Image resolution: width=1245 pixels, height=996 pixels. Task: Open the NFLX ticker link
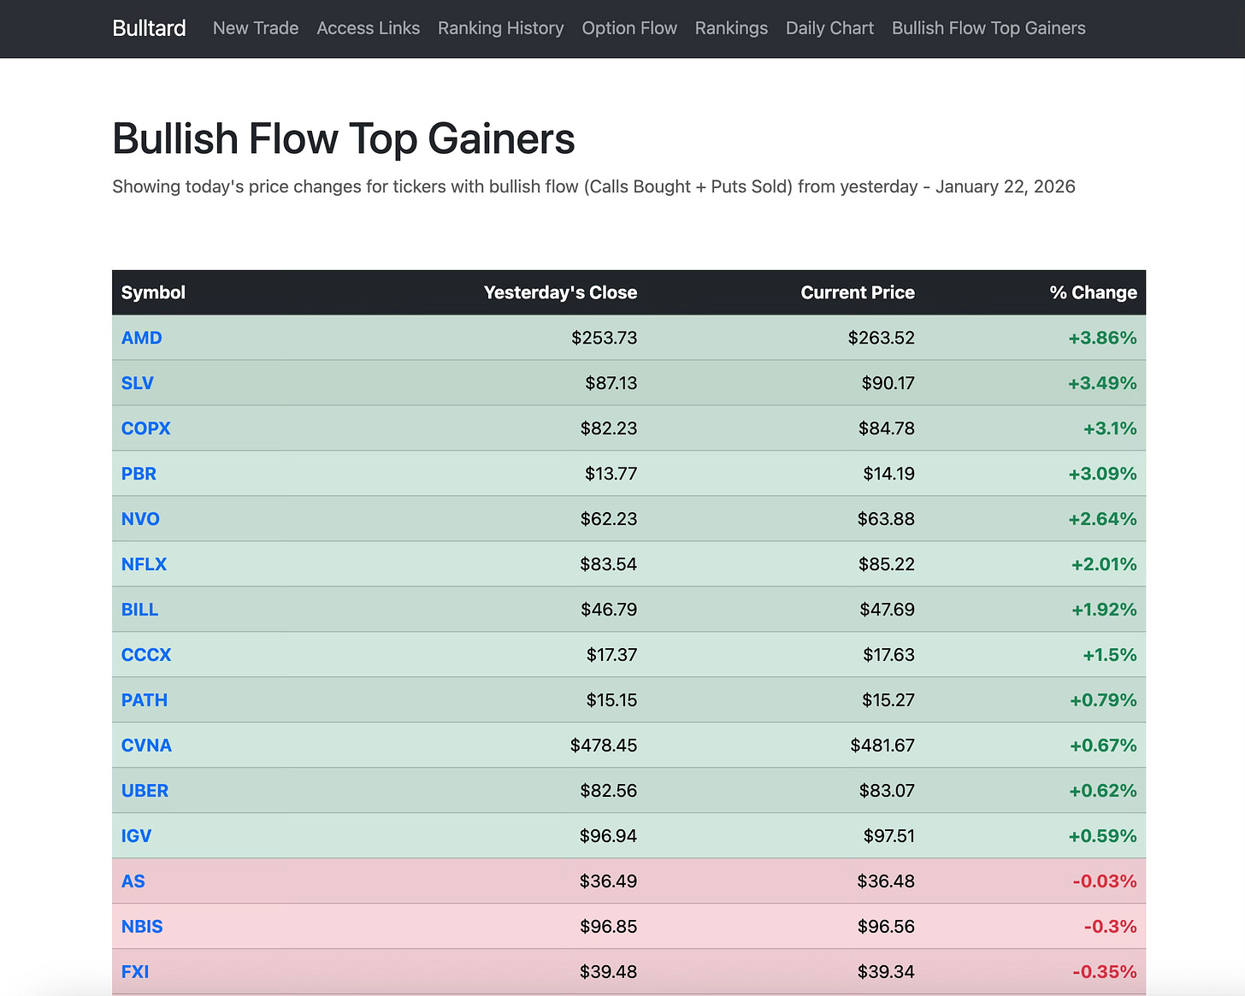click(144, 564)
